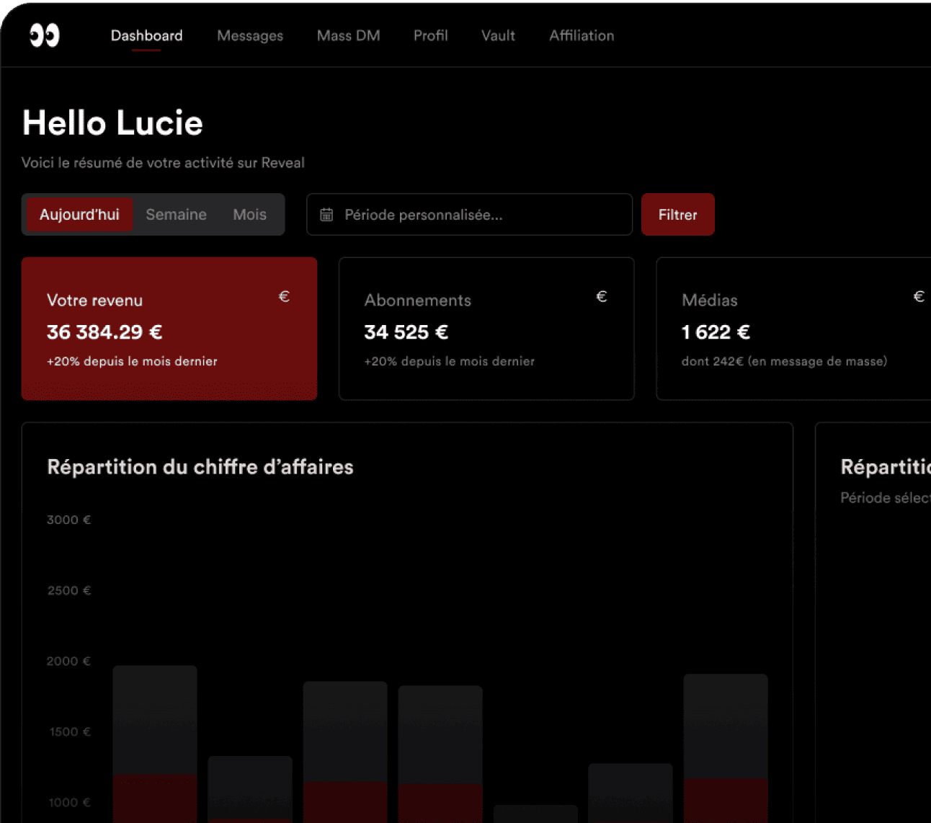
Task: Click the calendar icon in period field
Action: (326, 215)
